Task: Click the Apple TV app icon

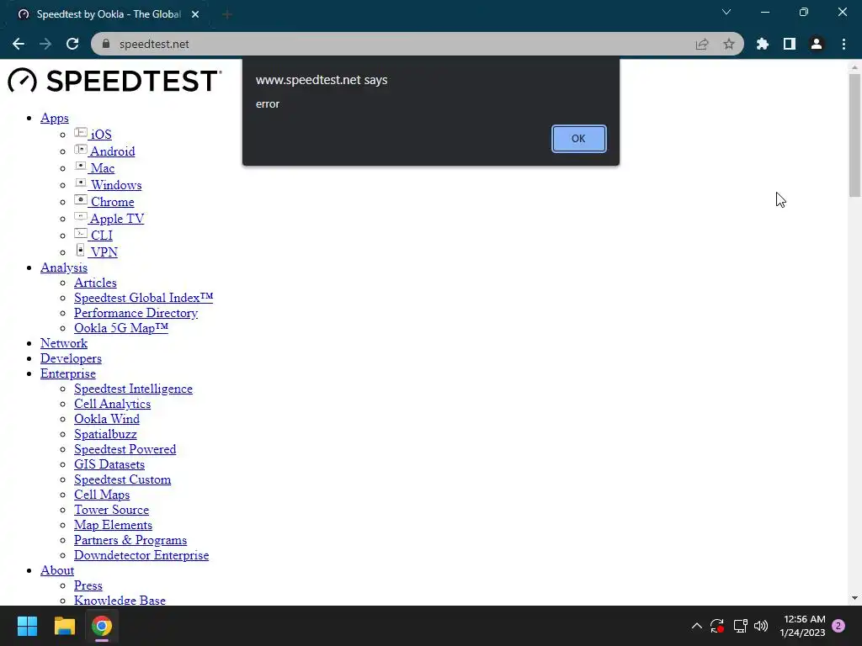Action: [x=81, y=216]
